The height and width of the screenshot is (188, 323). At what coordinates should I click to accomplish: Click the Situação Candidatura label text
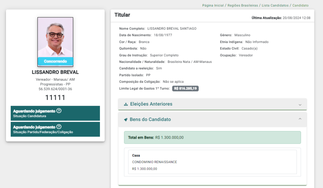pos(30,116)
